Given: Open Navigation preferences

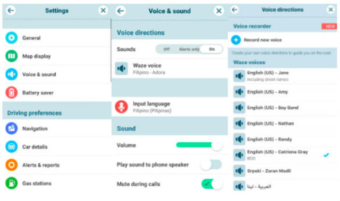Looking at the screenshot, I should tap(57, 128).
